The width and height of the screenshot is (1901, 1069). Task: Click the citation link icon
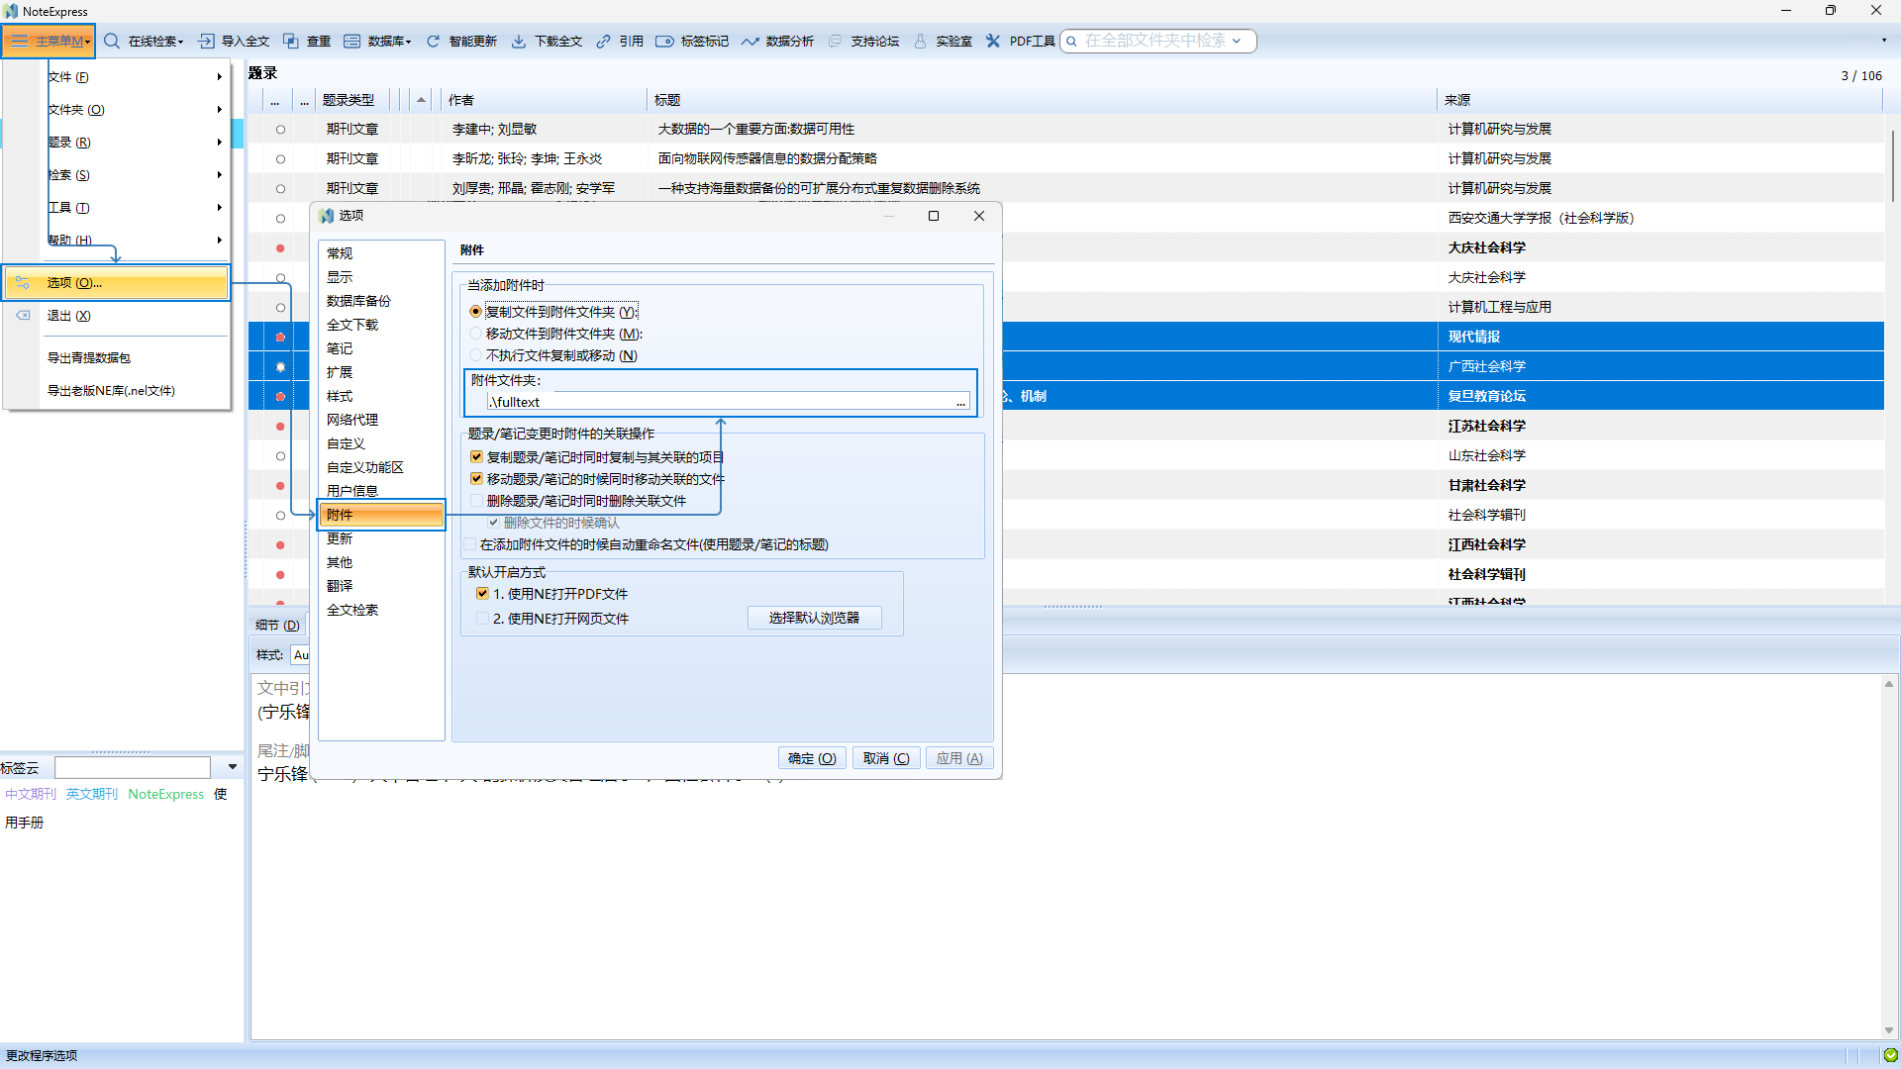coord(603,41)
